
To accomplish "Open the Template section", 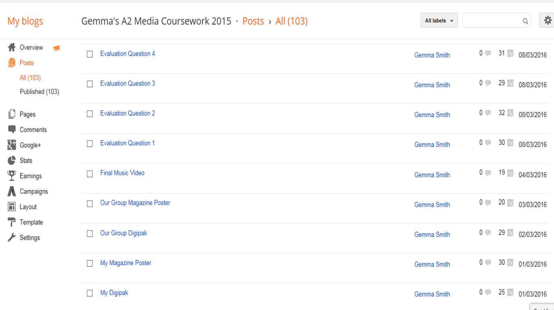I will [31, 222].
